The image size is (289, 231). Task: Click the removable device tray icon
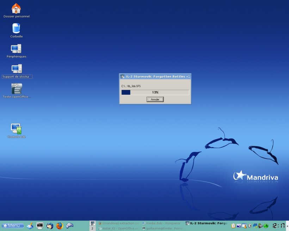click(x=260, y=226)
